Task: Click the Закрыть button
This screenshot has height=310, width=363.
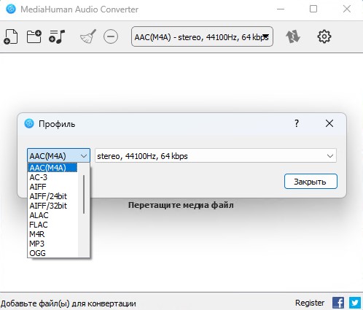Action: (x=311, y=182)
